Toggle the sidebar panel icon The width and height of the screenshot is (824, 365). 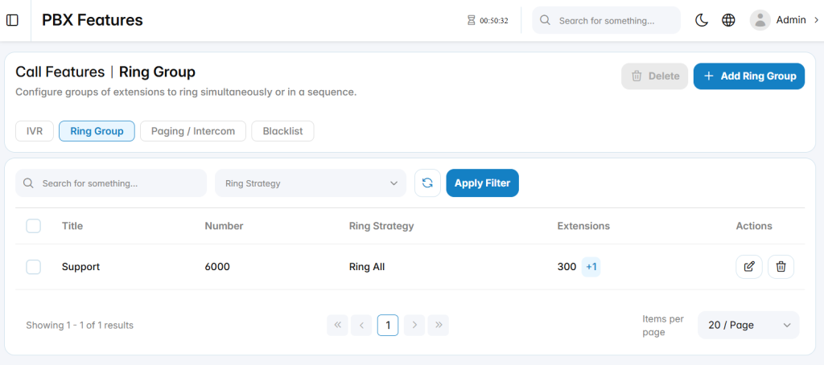[12, 20]
